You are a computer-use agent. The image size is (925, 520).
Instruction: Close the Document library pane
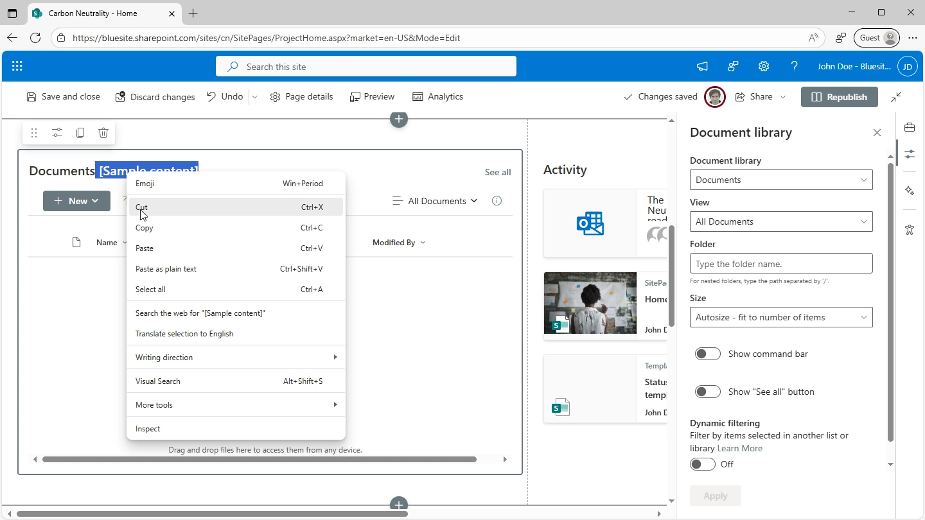click(877, 133)
